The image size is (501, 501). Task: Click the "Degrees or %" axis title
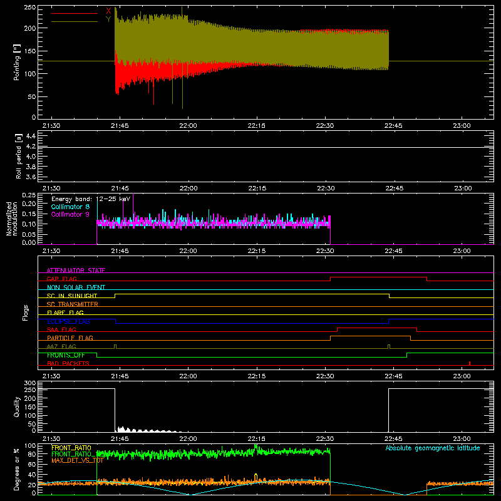pyautogui.click(x=17, y=469)
